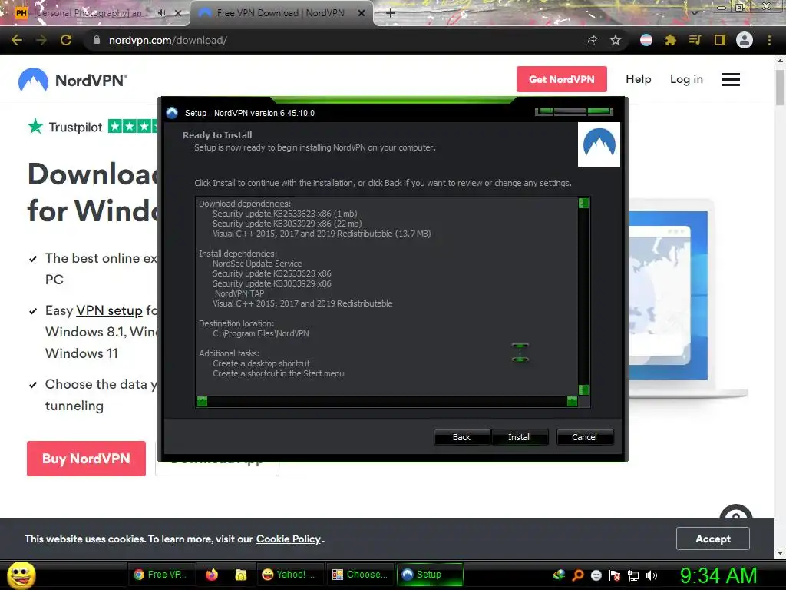Click the NordVPN logo image in setup
The width and height of the screenshot is (786, 590).
[x=599, y=144]
